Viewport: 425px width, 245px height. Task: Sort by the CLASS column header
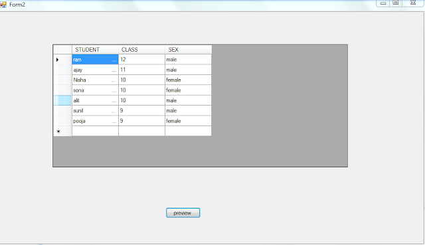pyautogui.click(x=141, y=50)
